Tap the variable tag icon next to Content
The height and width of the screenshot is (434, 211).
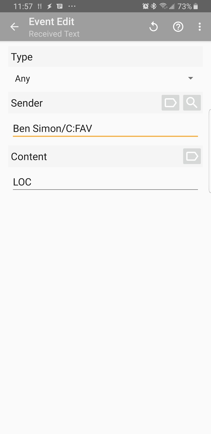tap(192, 156)
